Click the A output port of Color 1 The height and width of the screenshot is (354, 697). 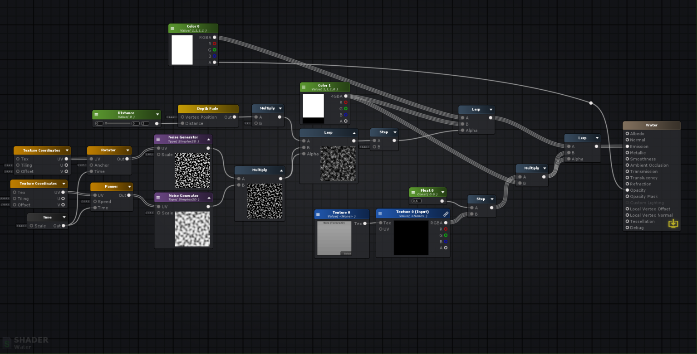click(345, 121)
